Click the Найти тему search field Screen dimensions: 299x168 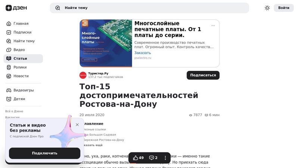149,8
